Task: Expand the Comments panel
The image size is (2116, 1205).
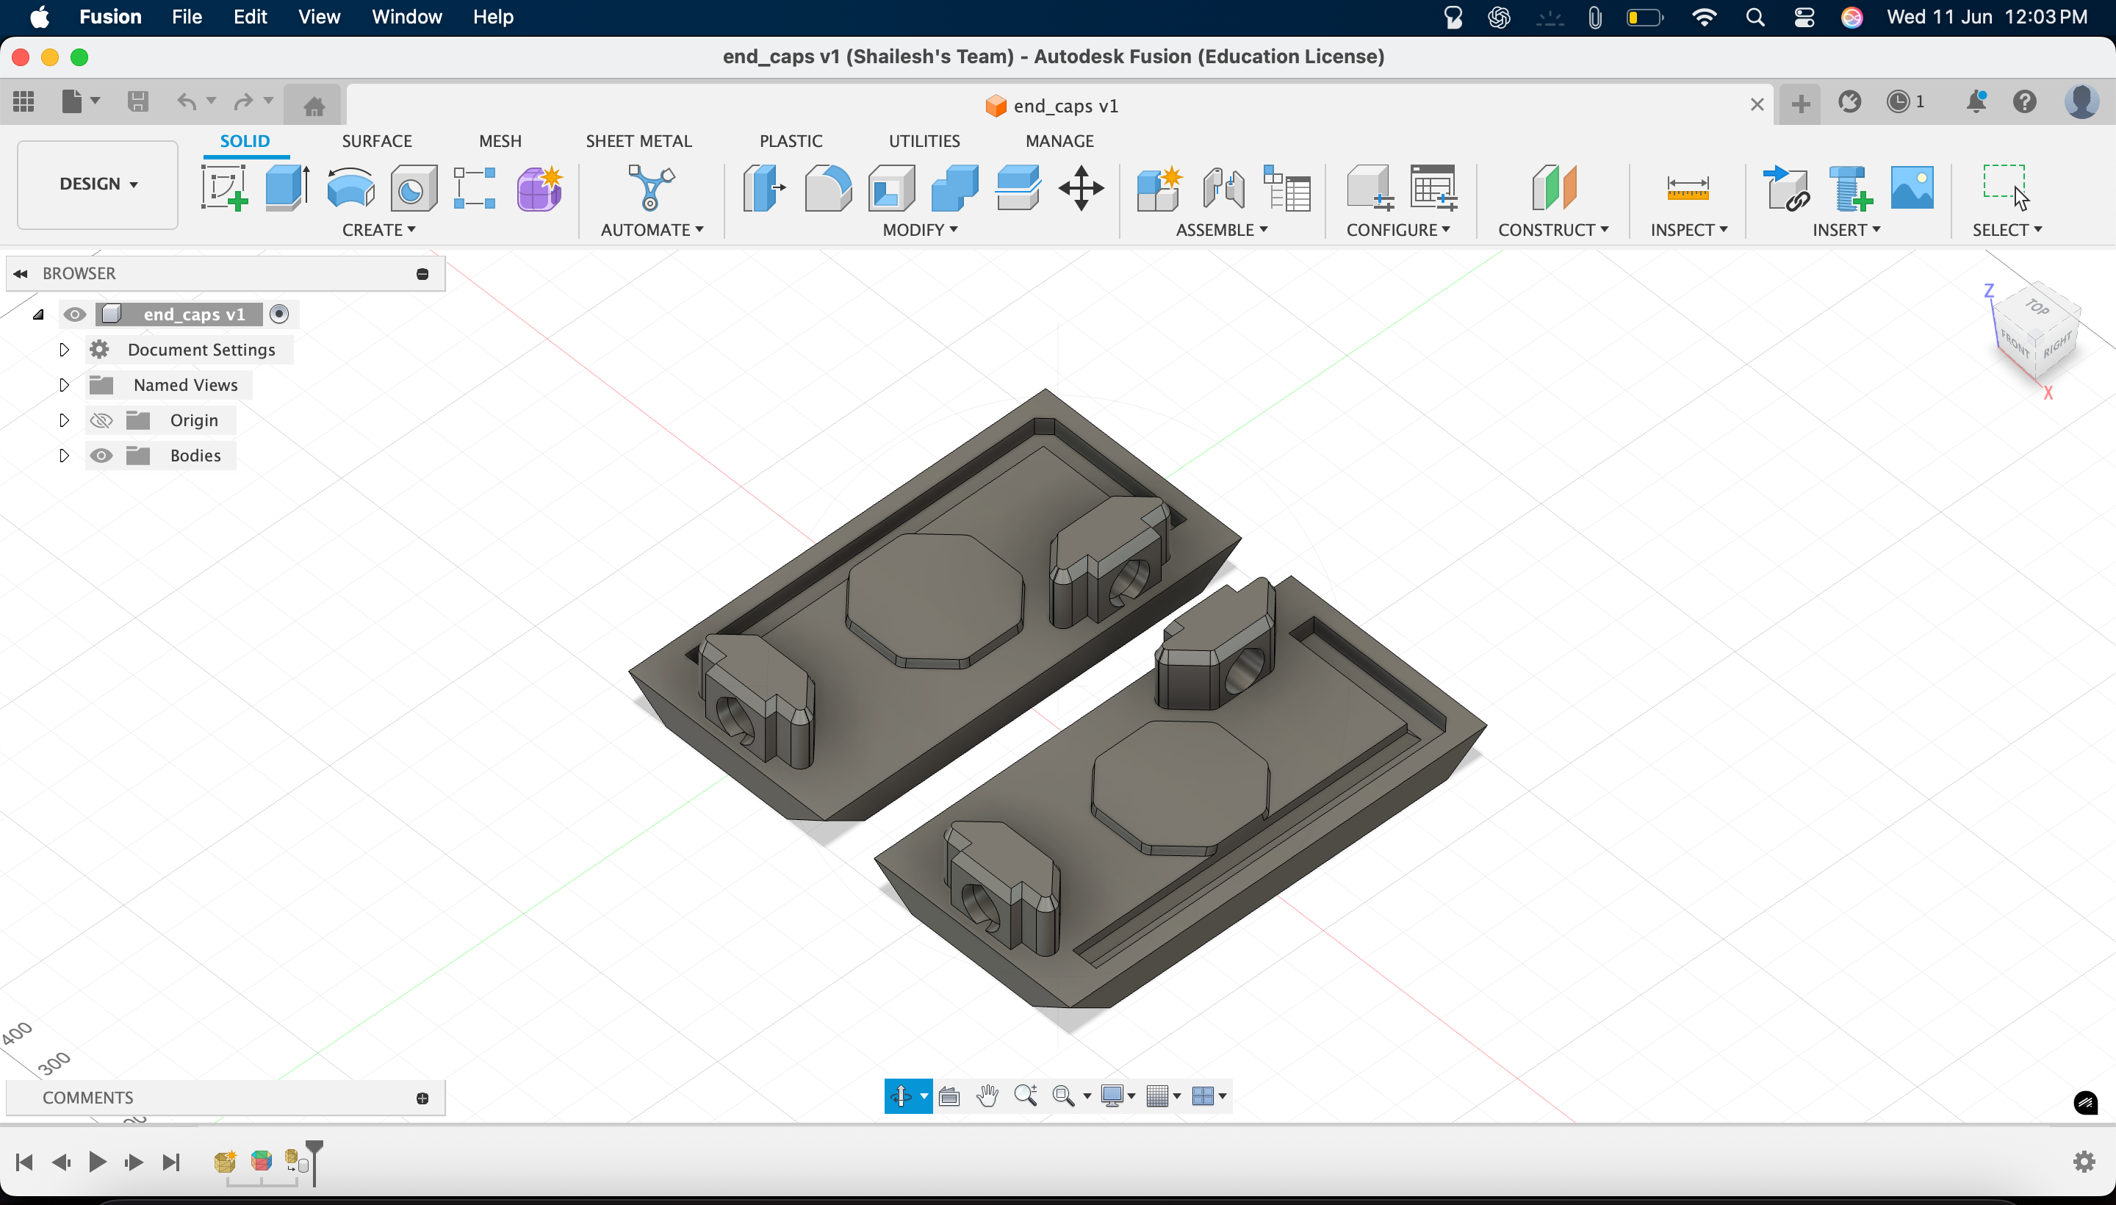Action: coord(422,1098)
